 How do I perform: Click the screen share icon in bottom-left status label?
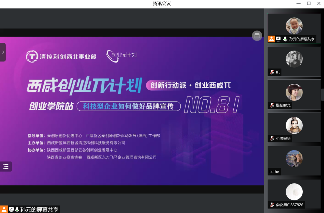click(11, 210)
